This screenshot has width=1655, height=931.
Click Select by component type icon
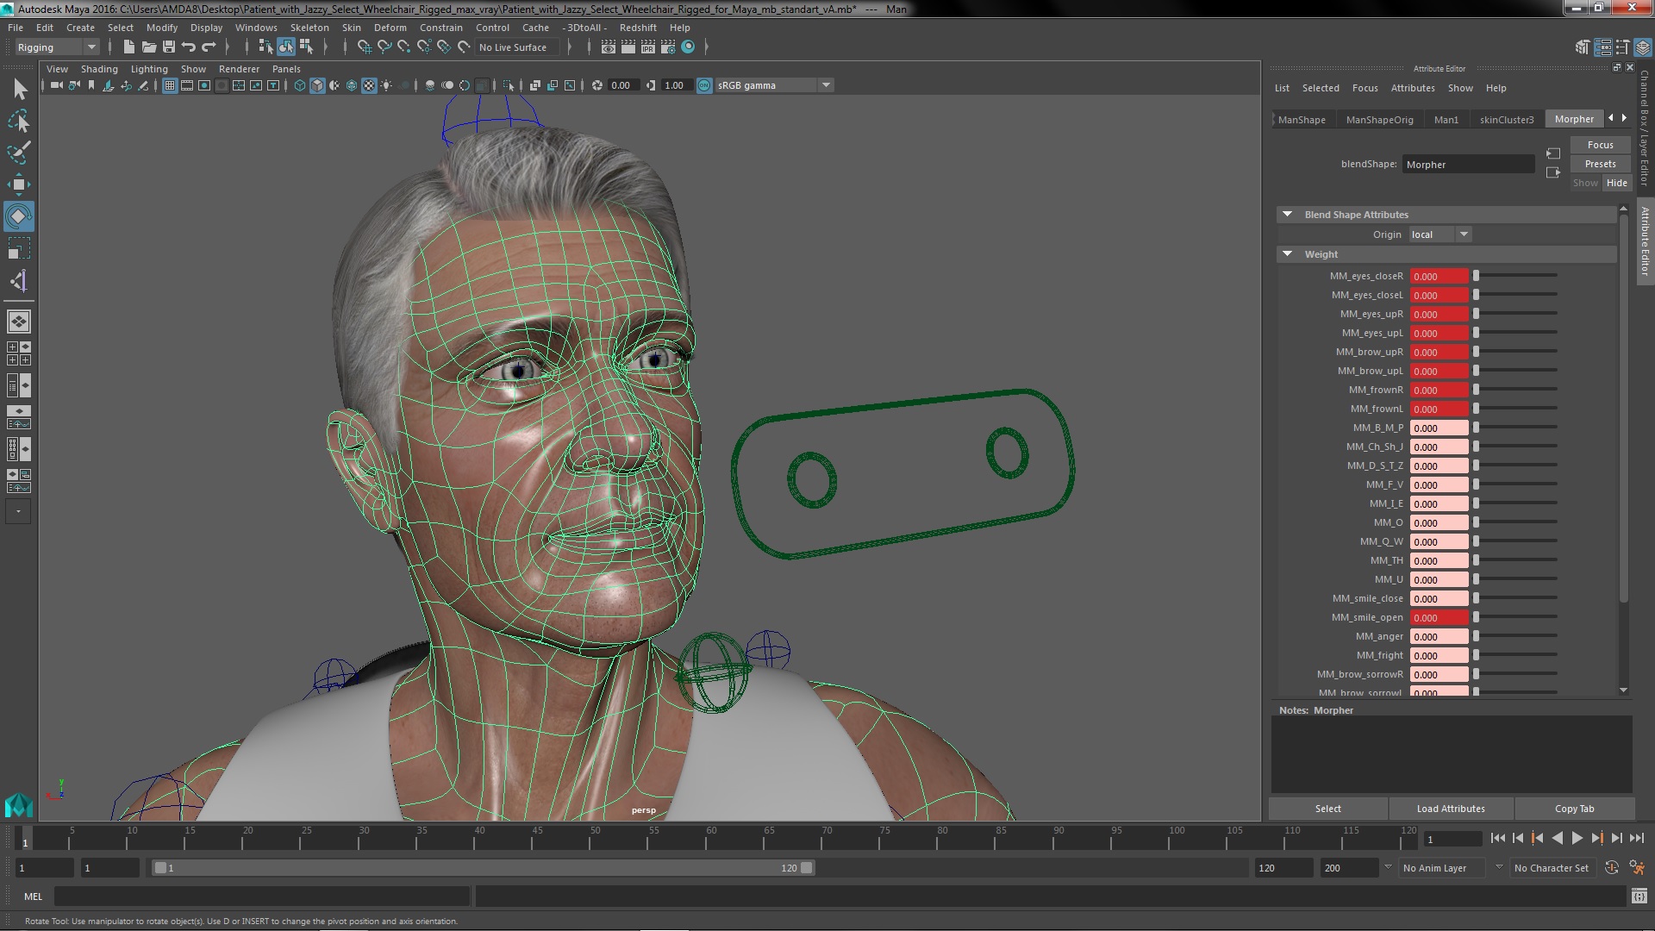306,47
